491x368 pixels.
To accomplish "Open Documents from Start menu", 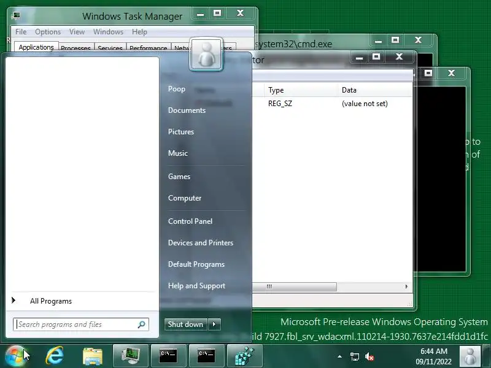I will click(187, 110).
